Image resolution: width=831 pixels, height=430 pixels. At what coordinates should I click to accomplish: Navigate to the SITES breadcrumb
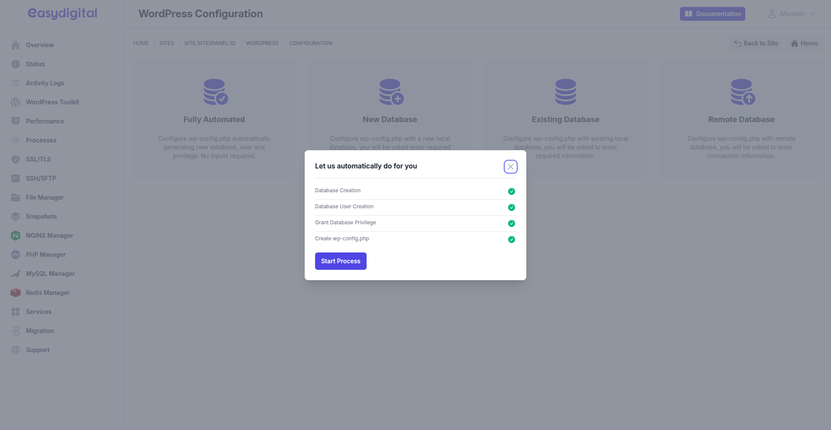[x=166, y=43]
